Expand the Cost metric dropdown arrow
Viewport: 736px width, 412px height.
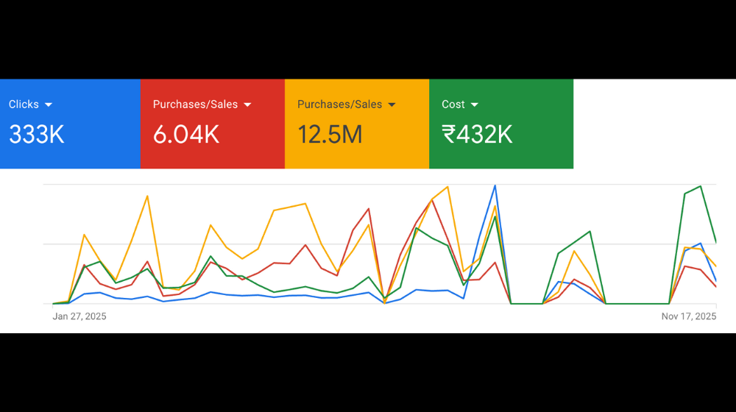click(x=475, y=105)
